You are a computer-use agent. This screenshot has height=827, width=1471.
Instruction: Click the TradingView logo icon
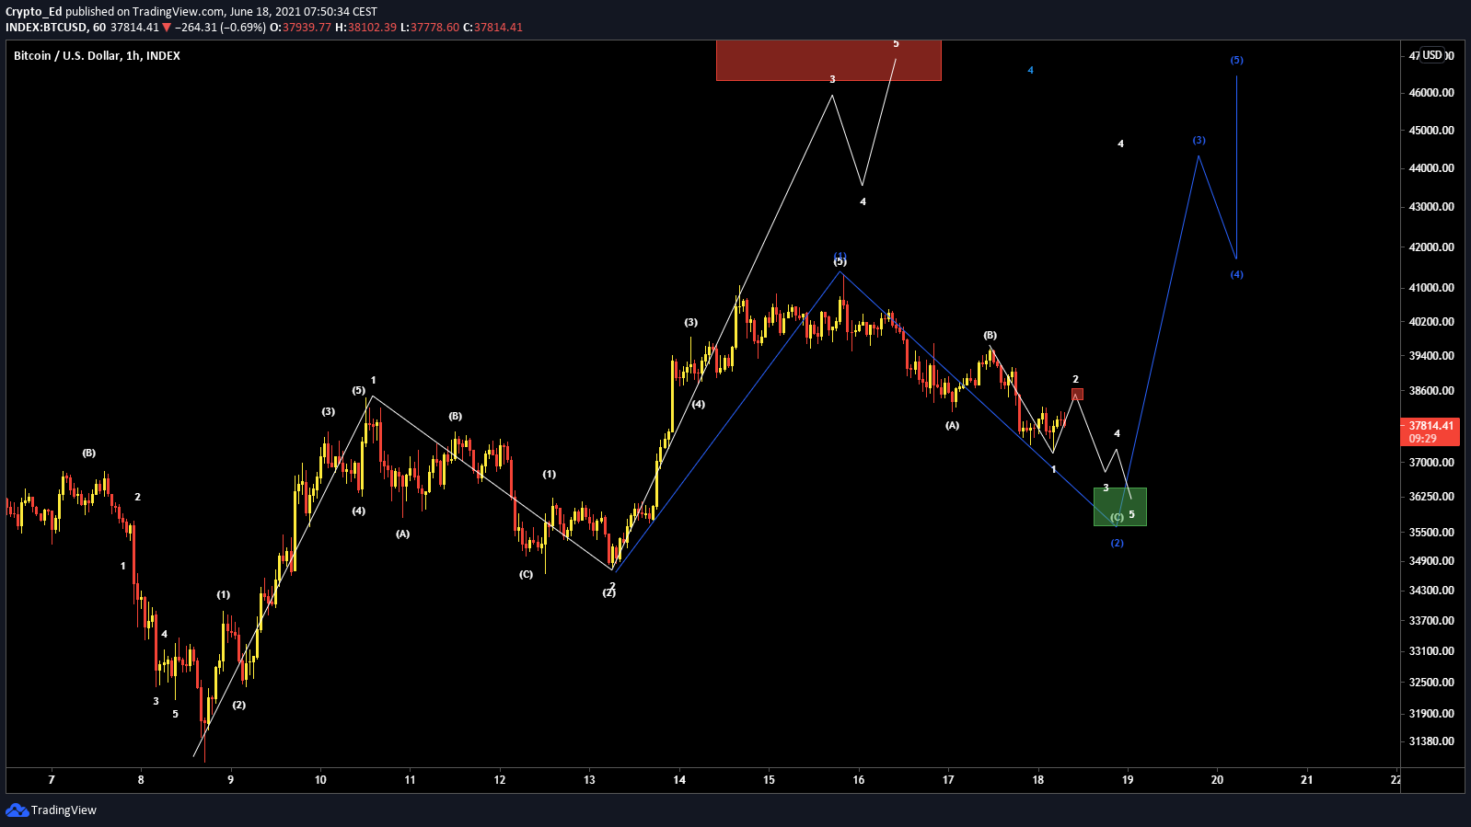[x=17, y=810]
